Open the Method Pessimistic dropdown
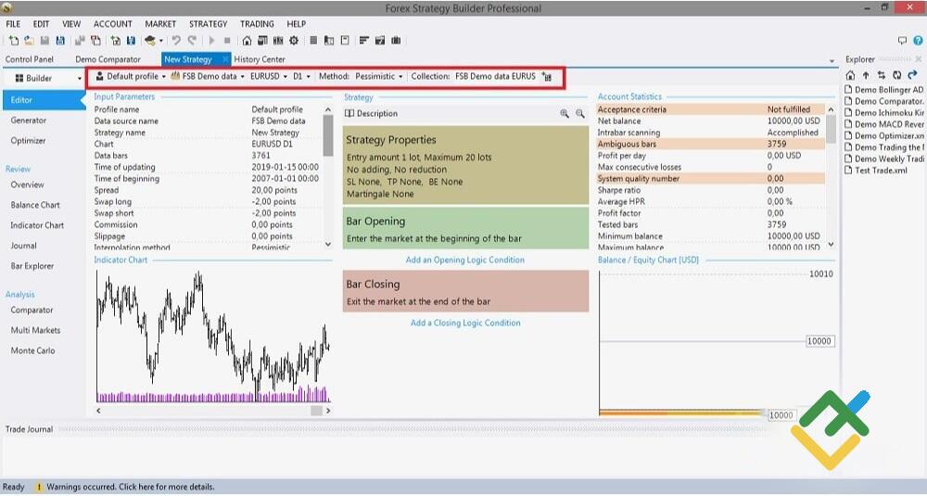The image size is (927, 496). tap(378, 77)
